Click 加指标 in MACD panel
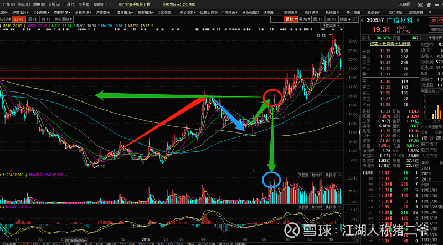Image resolution: width=443 pixels, height=245 pixels. (317, 207)
